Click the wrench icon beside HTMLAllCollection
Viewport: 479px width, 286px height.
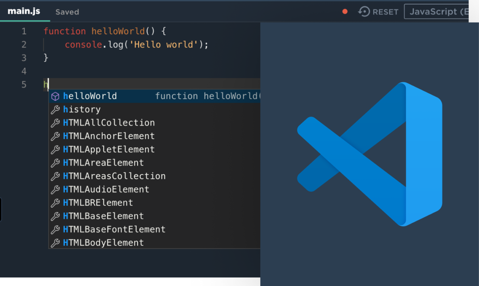click(x=55, y=123)
